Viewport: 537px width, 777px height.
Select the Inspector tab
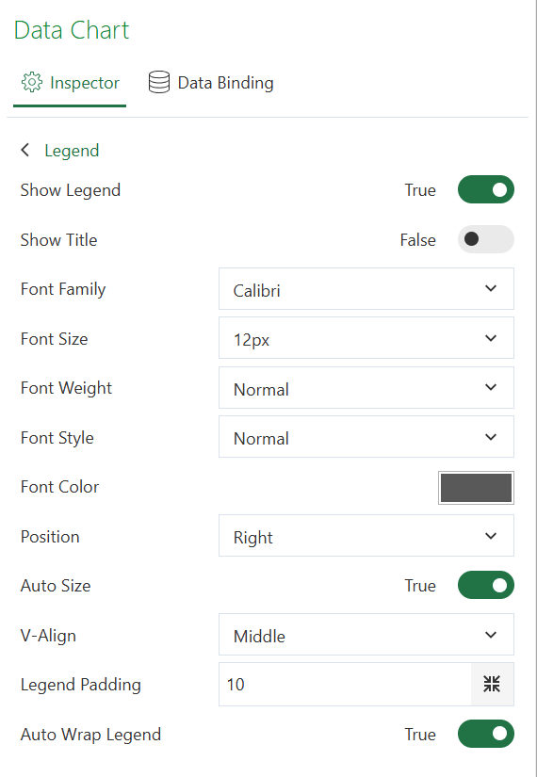(70, 83)
